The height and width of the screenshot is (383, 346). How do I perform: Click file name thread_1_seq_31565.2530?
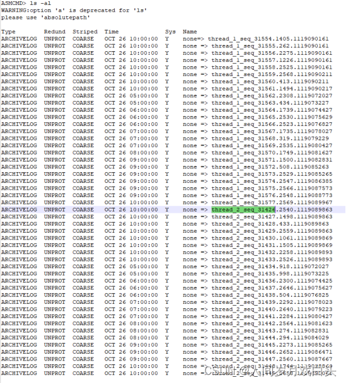[272, 117]
